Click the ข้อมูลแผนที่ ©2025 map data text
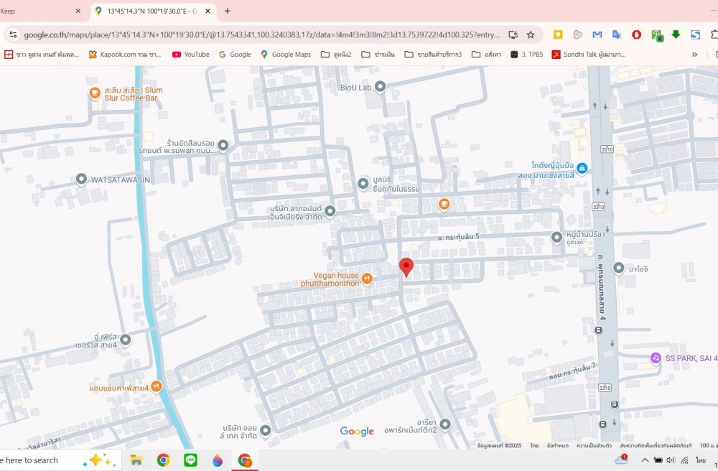 point(499,445)
